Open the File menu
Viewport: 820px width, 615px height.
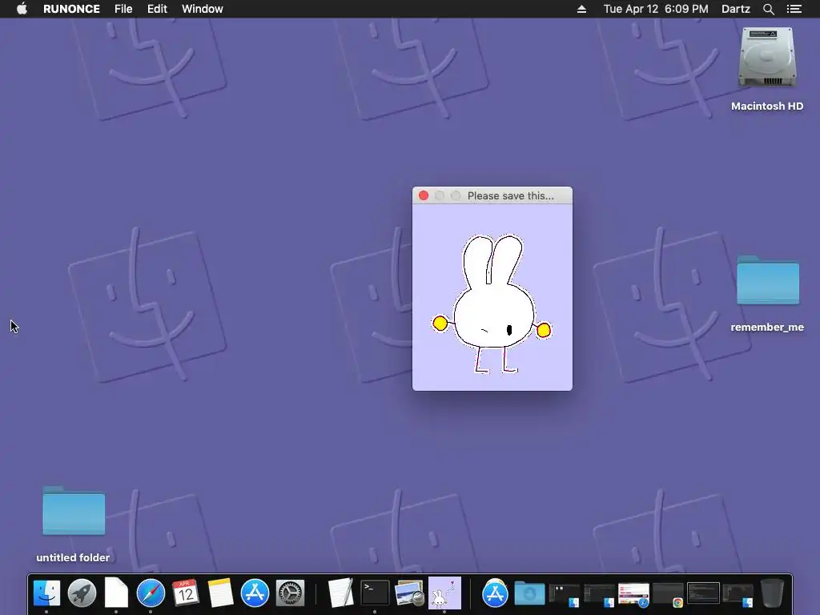[x=123, y=9]
